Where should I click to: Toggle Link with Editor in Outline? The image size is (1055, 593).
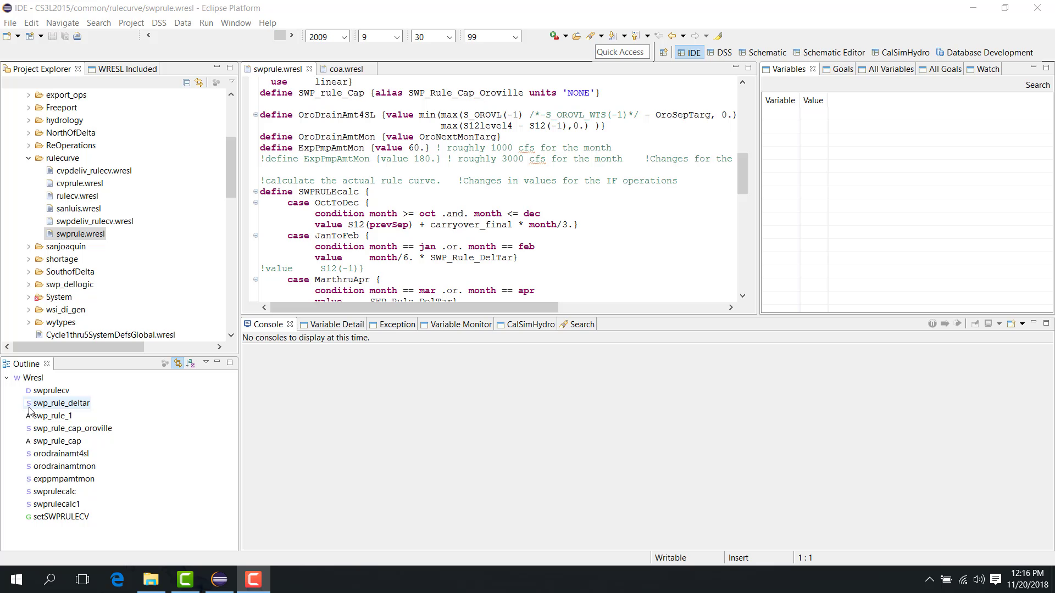[x=177, y=363]
